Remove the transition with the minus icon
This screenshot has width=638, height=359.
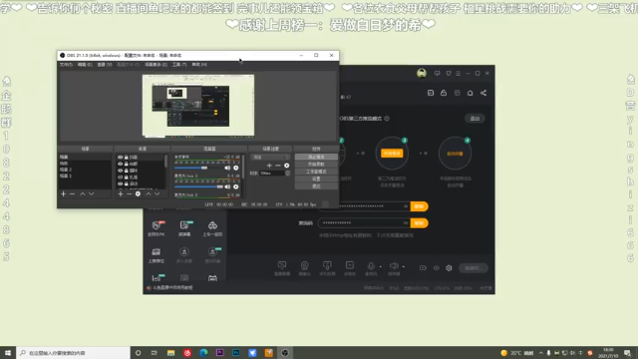click(x=278, y=166)
